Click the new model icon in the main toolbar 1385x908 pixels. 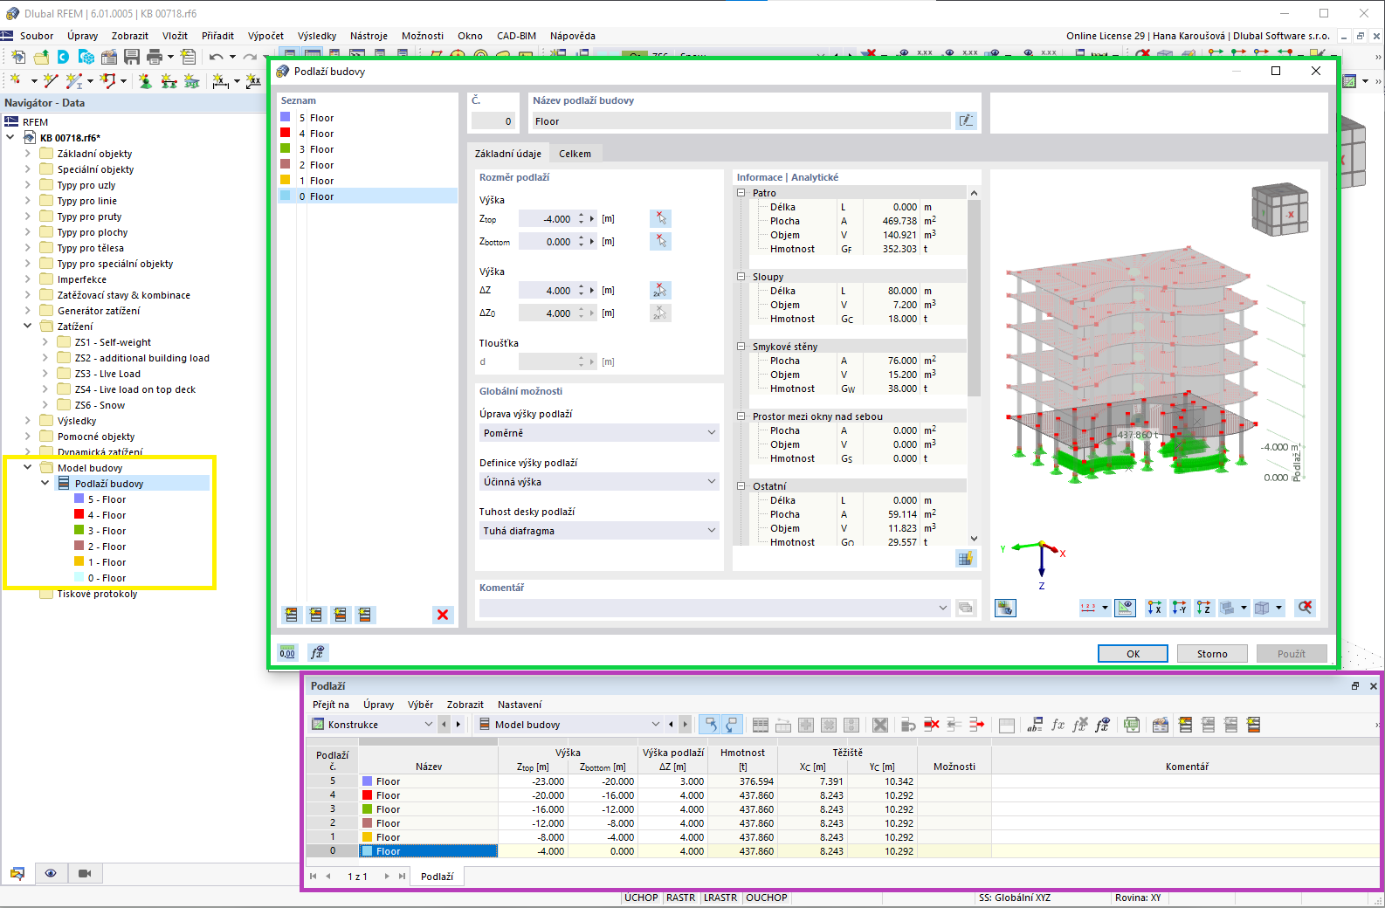(x=18, y=57)
